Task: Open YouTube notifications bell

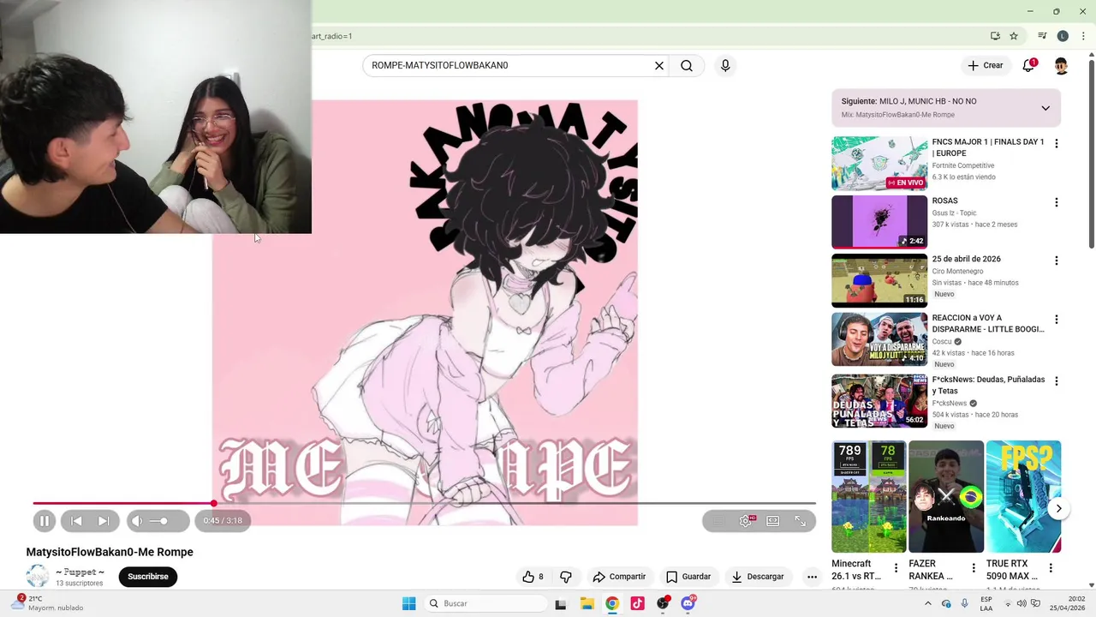Action: 1029,65
